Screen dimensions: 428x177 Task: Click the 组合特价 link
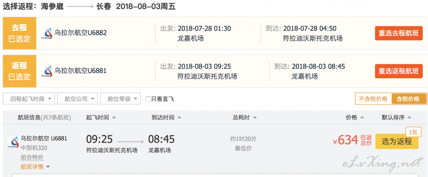[x=32, y=157]
